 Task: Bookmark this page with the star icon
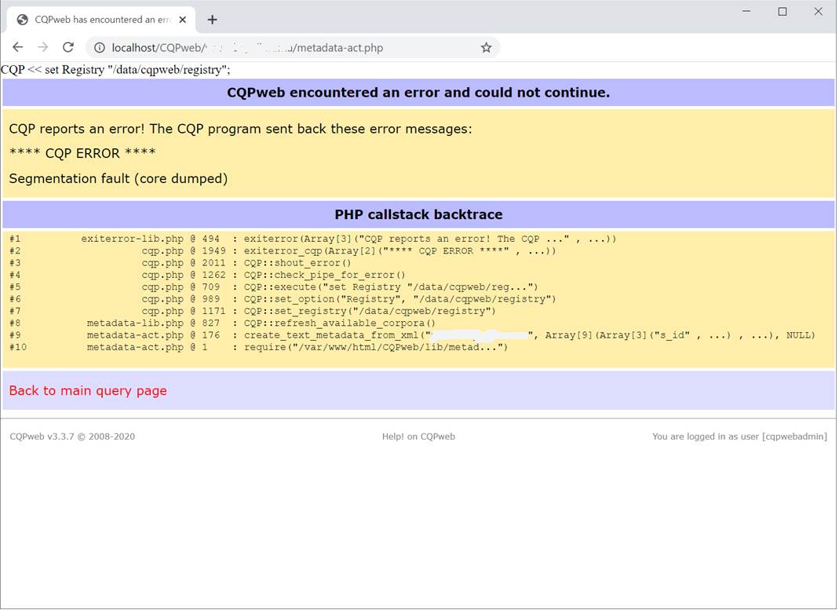(x=486, y=48)
